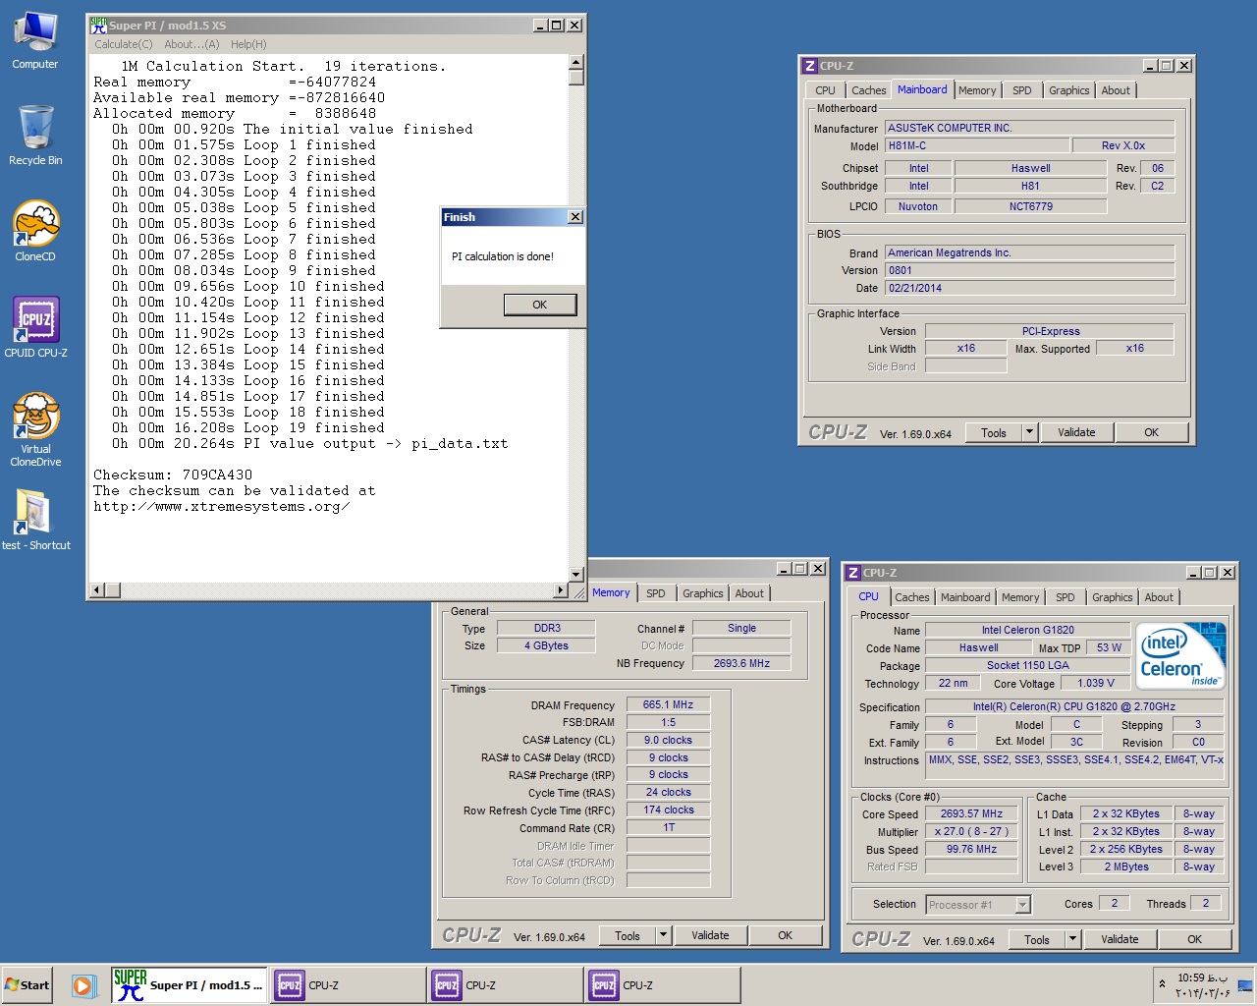This screenshot has width=1257, height=1006.
Task: Click Tools in the Mainboard CPU-Z window
Action: (994, 432)
